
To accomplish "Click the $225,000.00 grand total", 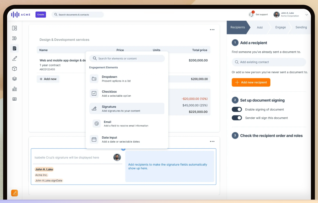I will [x=198, y=112].
